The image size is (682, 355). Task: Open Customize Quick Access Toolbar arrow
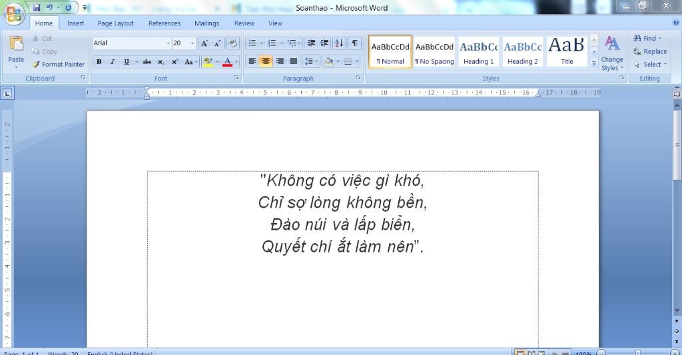pos(85,8)
